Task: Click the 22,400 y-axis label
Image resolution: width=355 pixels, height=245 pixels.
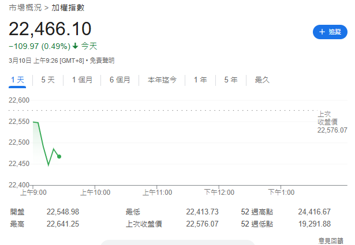Action: click(x=19, y=185)
